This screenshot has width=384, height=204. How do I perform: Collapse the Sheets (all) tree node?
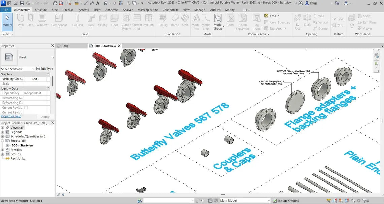tap(2, 141)
